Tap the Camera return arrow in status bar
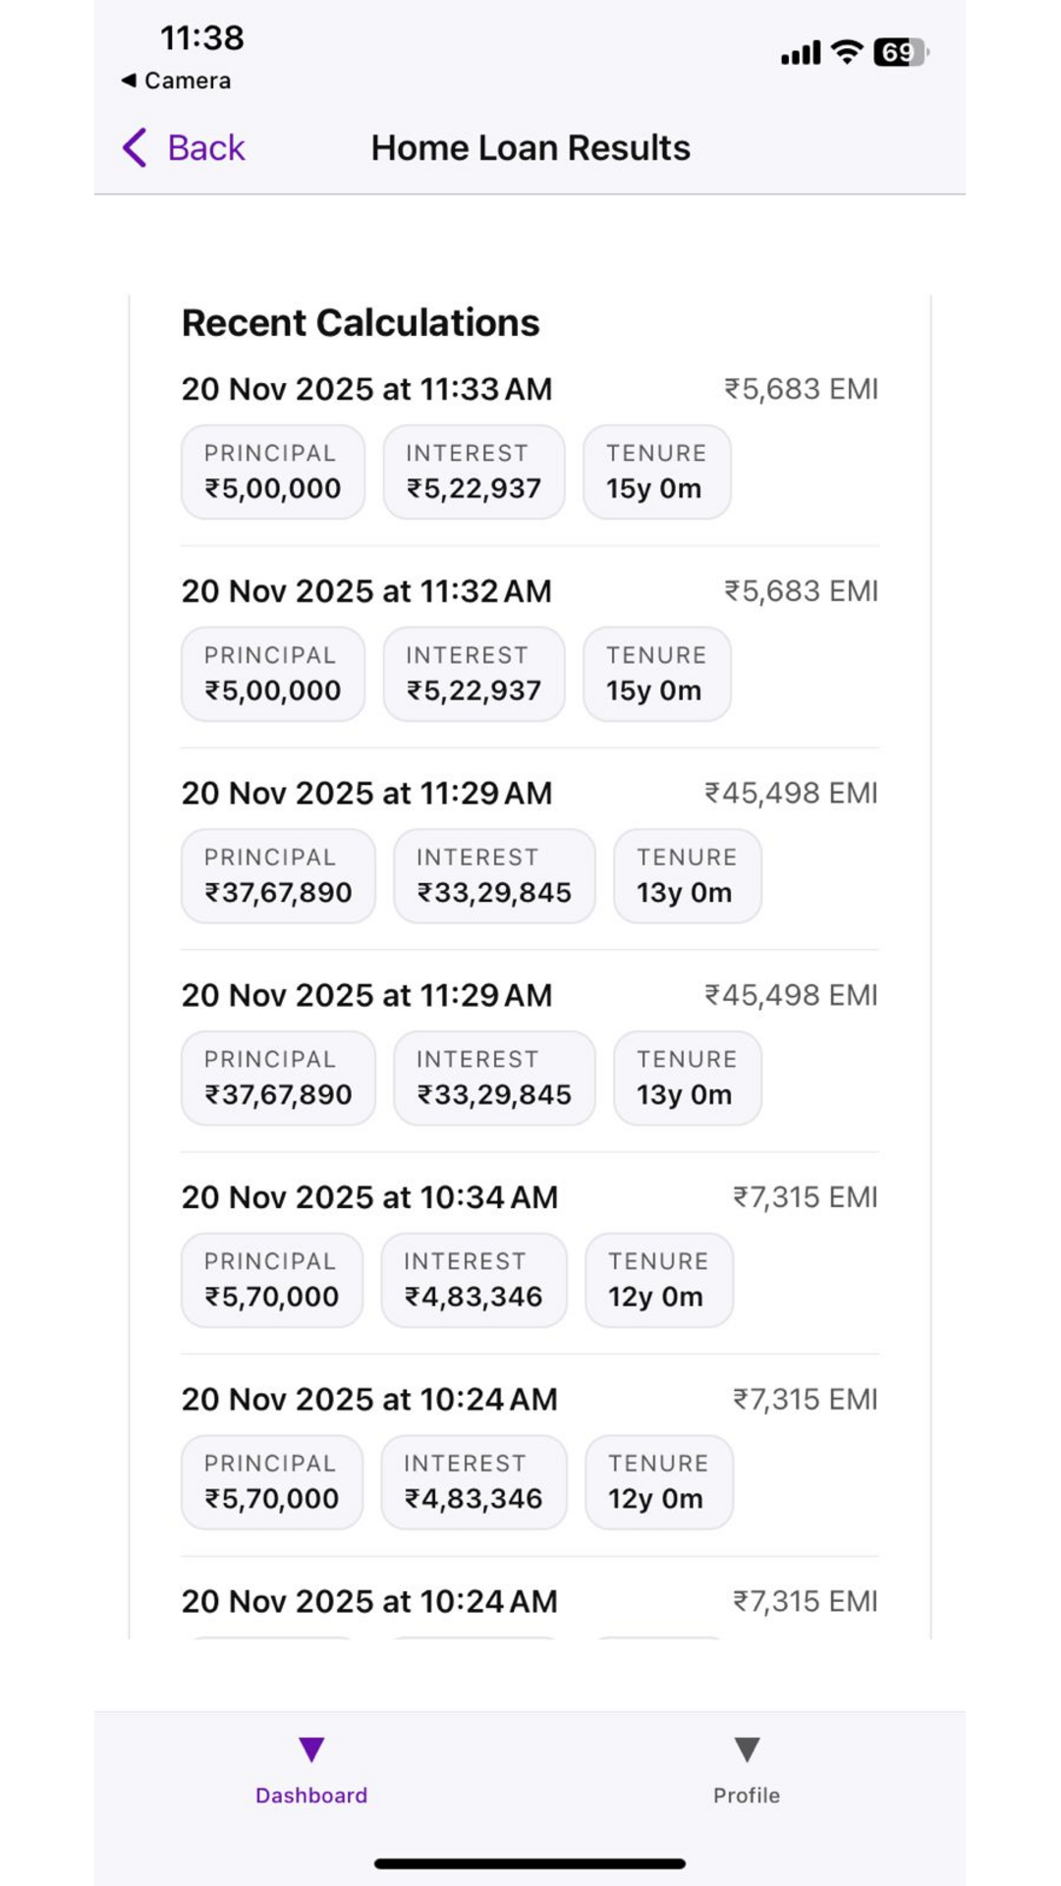1061x1886 pixels. click(x=129, y=81)
